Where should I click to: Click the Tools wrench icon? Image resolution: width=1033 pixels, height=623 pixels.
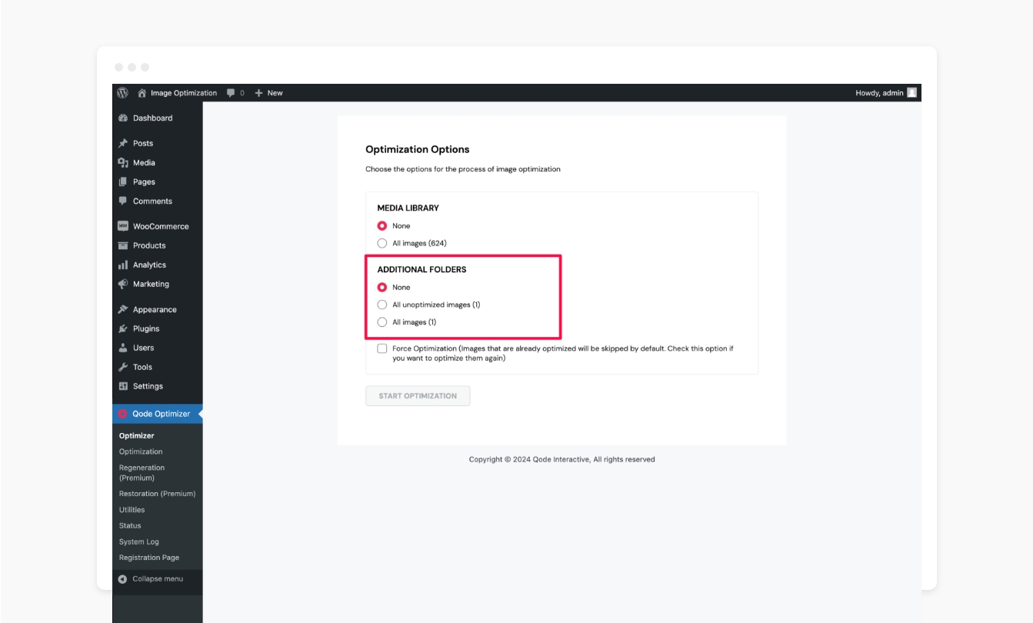click(x=122, y=367)
